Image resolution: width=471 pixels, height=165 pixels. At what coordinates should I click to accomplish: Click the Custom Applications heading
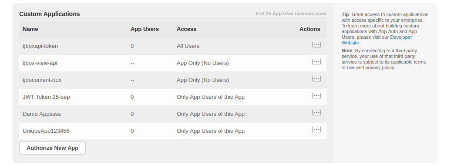50,14
